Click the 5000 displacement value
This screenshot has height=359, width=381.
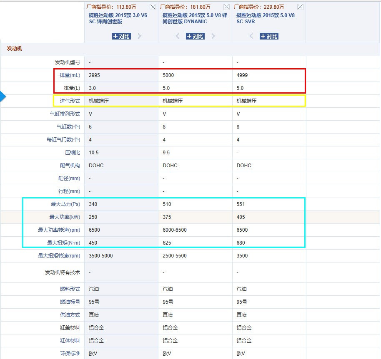click(168, 75)
